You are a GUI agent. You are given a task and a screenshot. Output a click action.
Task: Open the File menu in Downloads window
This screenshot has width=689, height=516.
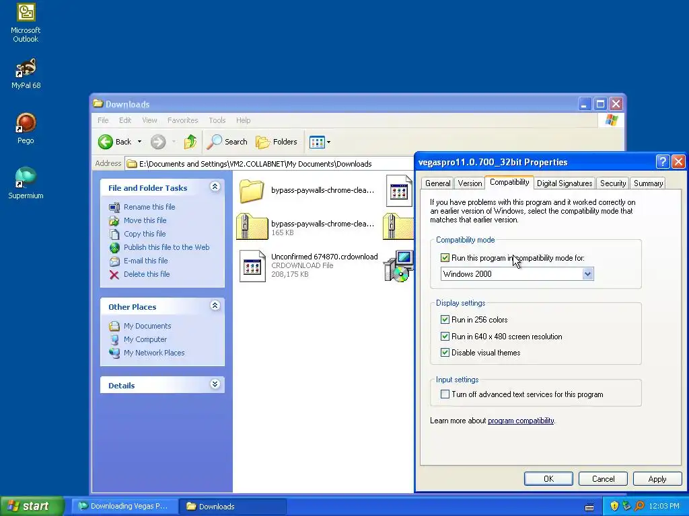[x=103, y=120]
